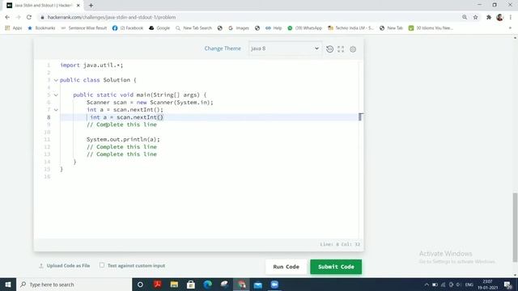This screenshot has width=518, height=291.
Task: Open Cortana circle on taskbar
Action: 140,285
